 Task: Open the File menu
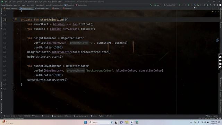coord(6,2)
